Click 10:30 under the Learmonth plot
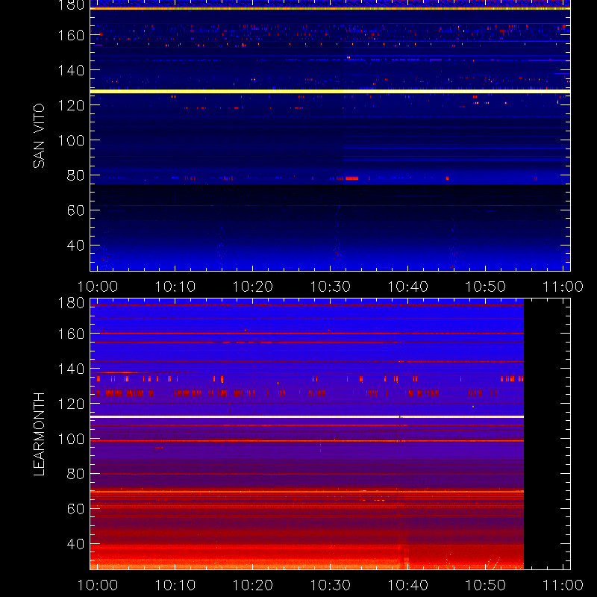The image size is (597, 597). tap(330, 585)
